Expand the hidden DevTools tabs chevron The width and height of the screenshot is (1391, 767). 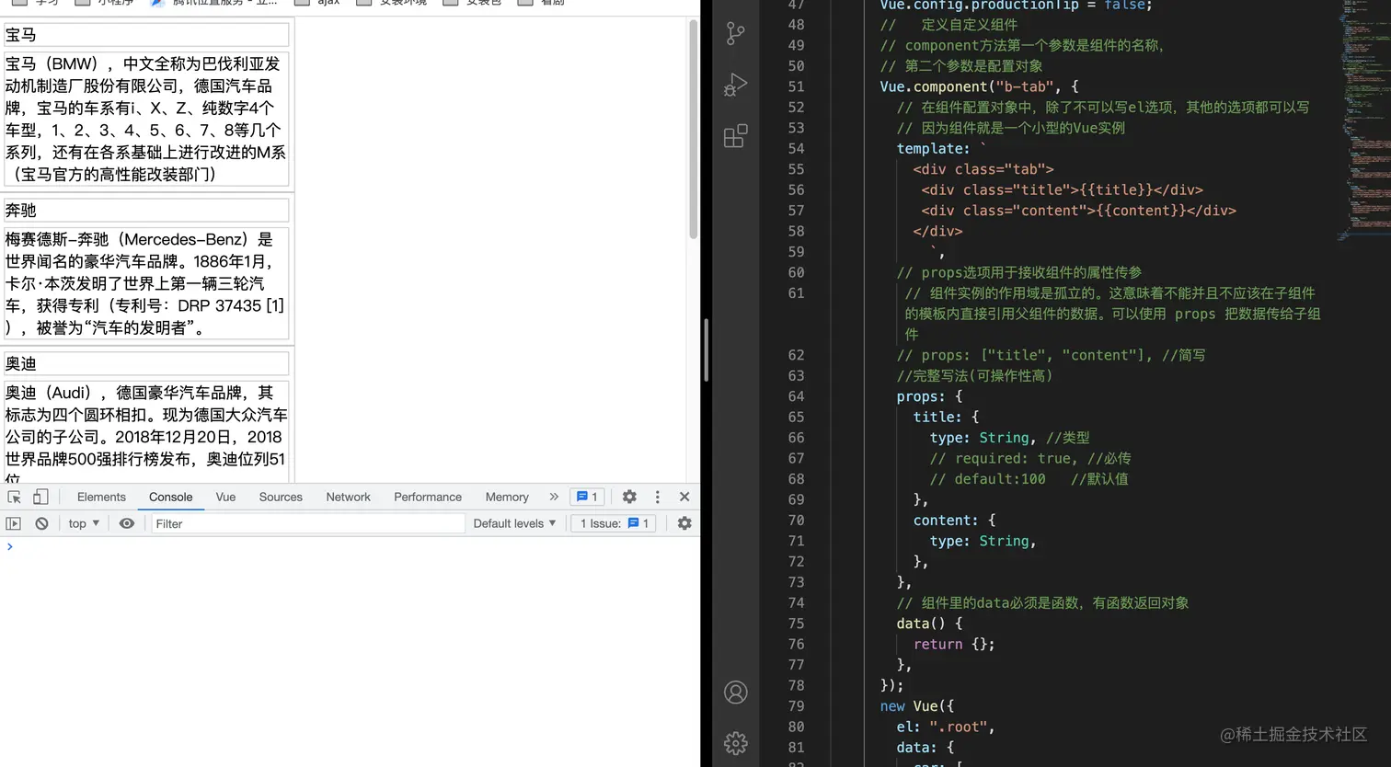click(554, 497)
